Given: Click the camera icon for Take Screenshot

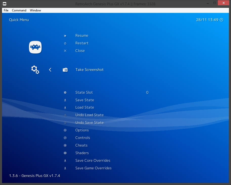Looking at the screenshot, I should (65, 70).
